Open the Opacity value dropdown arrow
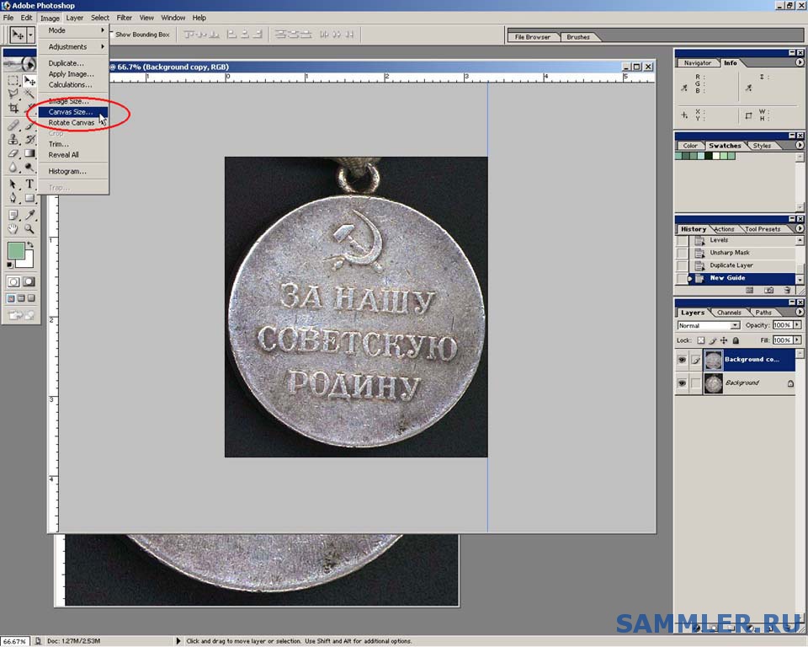This screenshot has width=808, height=647. pos(797,325)
